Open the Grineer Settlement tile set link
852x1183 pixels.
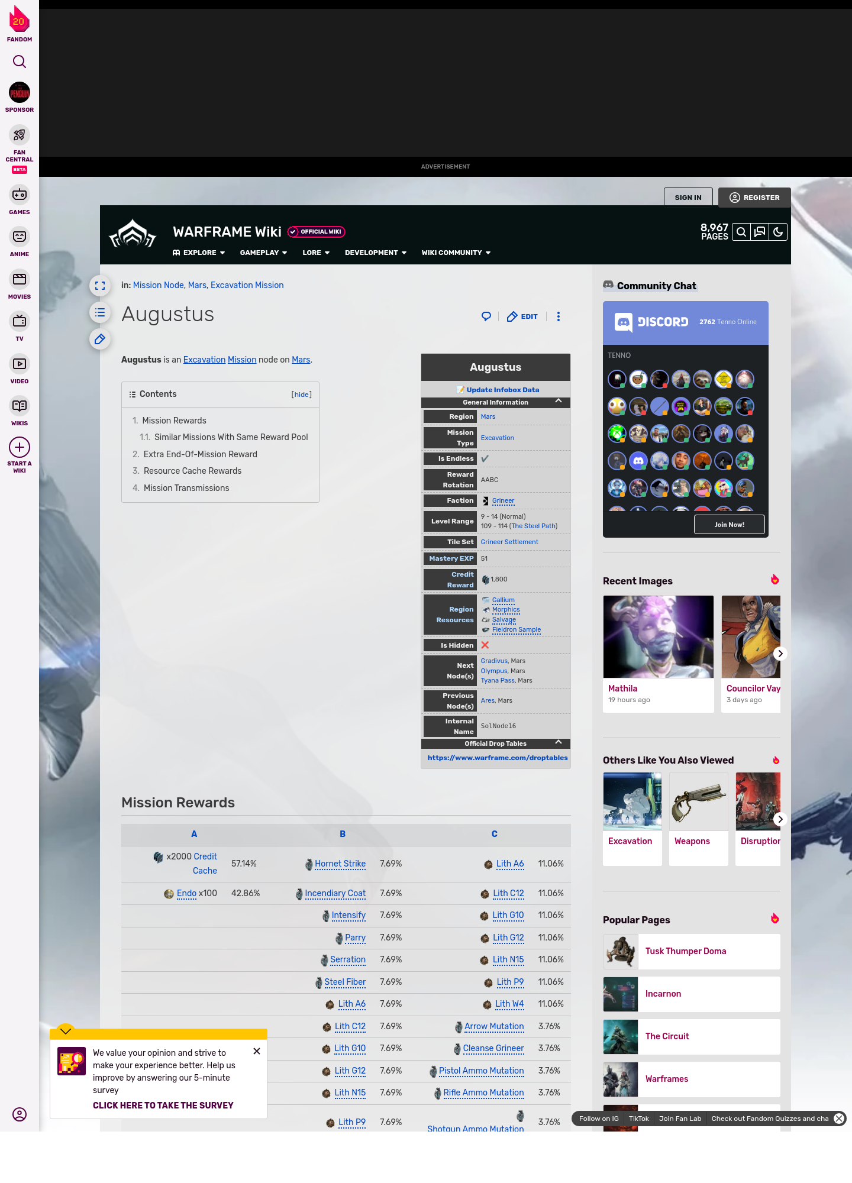(509, 542)
